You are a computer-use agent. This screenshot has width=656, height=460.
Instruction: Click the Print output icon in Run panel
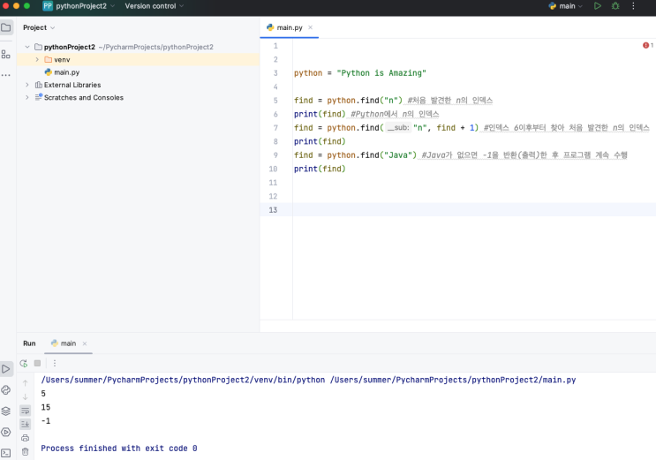[x=25, y=438]
